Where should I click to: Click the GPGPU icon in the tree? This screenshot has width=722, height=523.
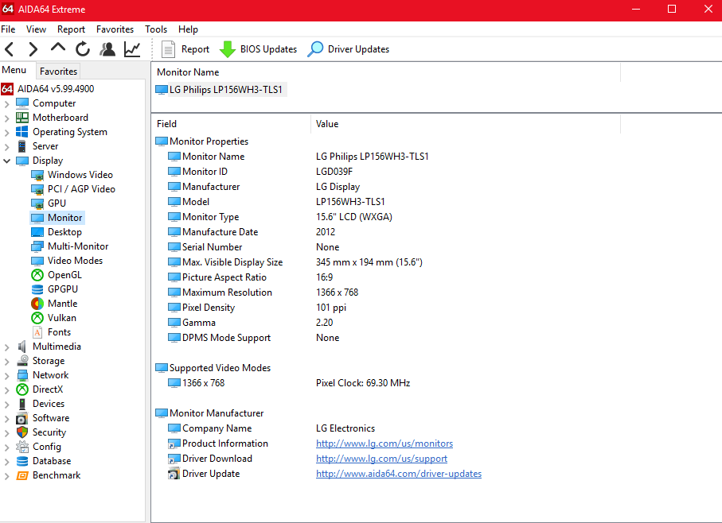click(x=37, y=289)
